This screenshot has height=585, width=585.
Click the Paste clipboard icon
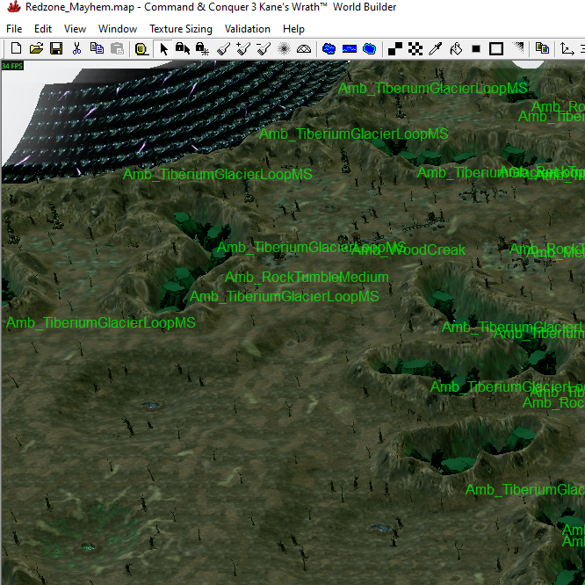117,48
